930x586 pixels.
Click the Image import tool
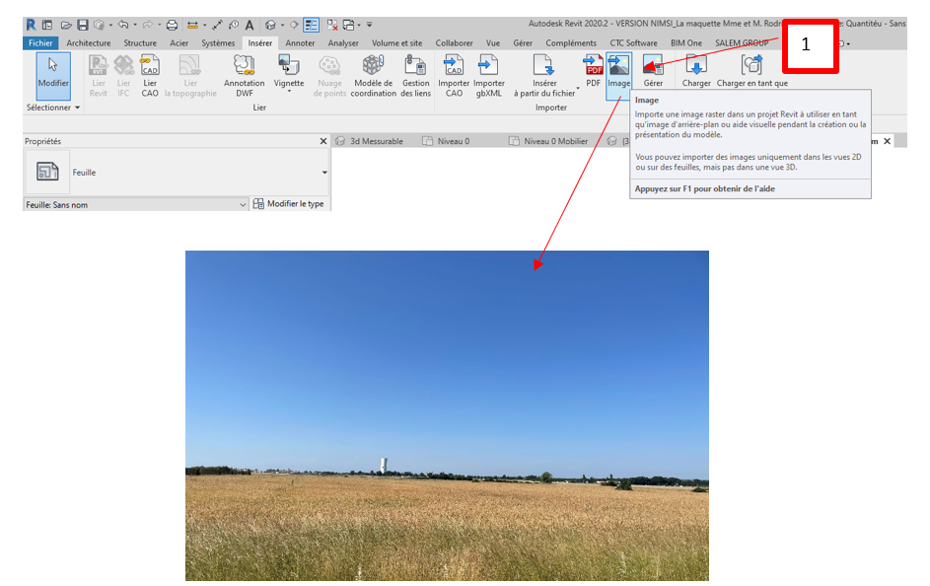coord(618,71)
